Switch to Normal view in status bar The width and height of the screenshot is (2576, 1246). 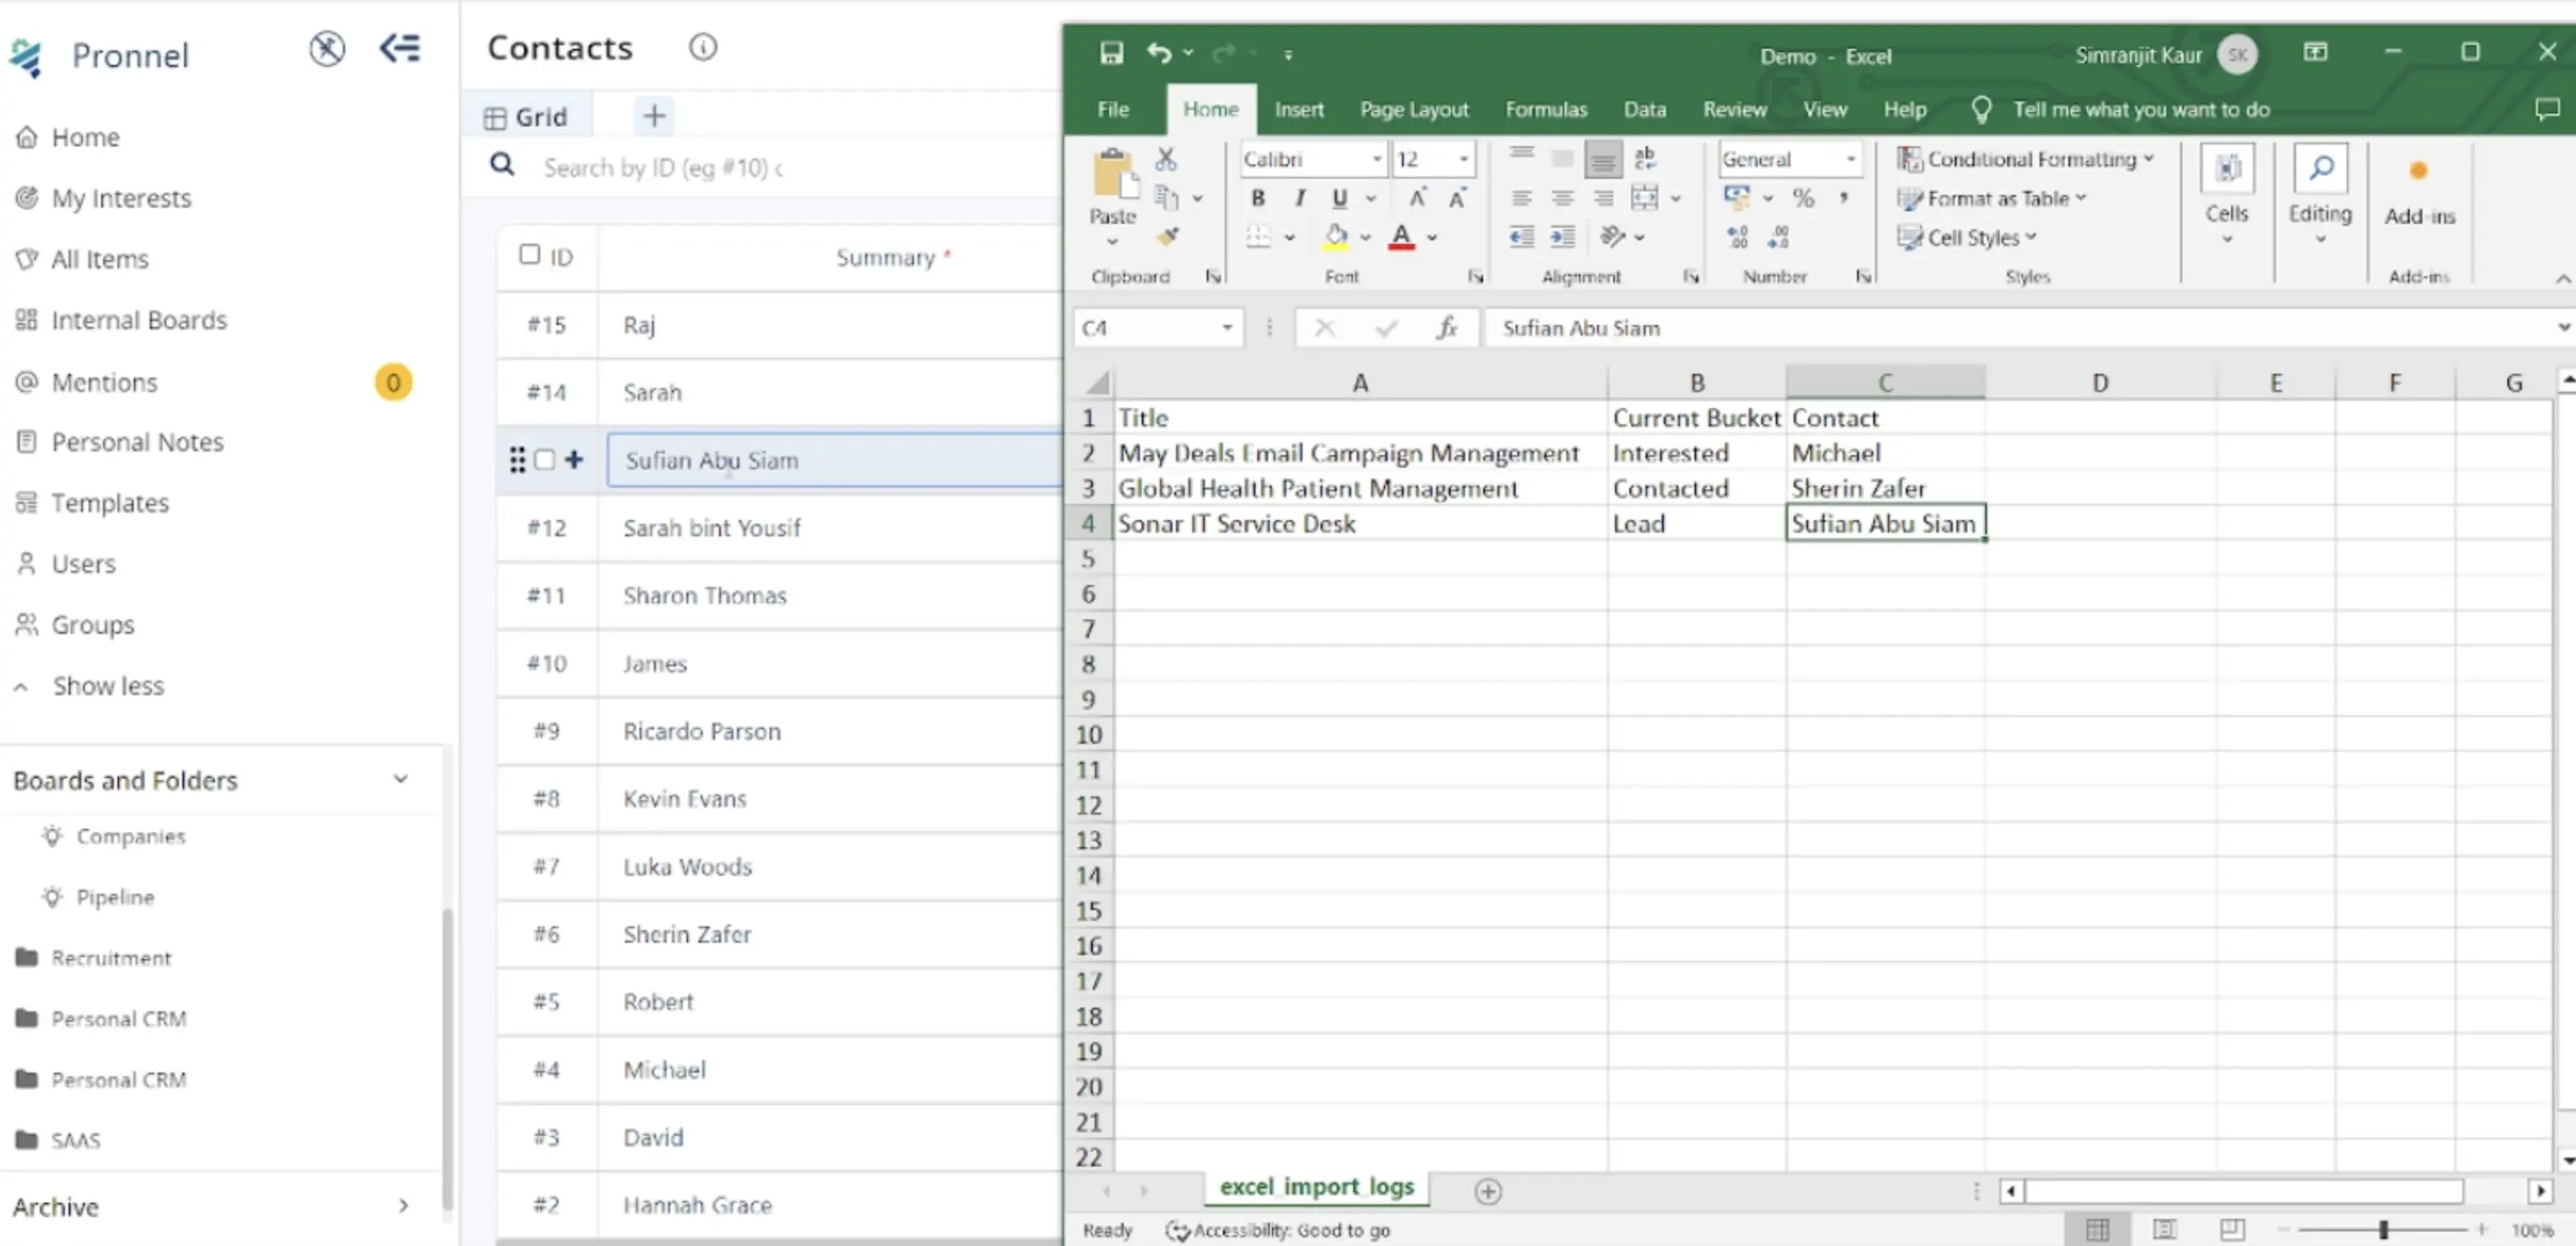(2097, 1229)
